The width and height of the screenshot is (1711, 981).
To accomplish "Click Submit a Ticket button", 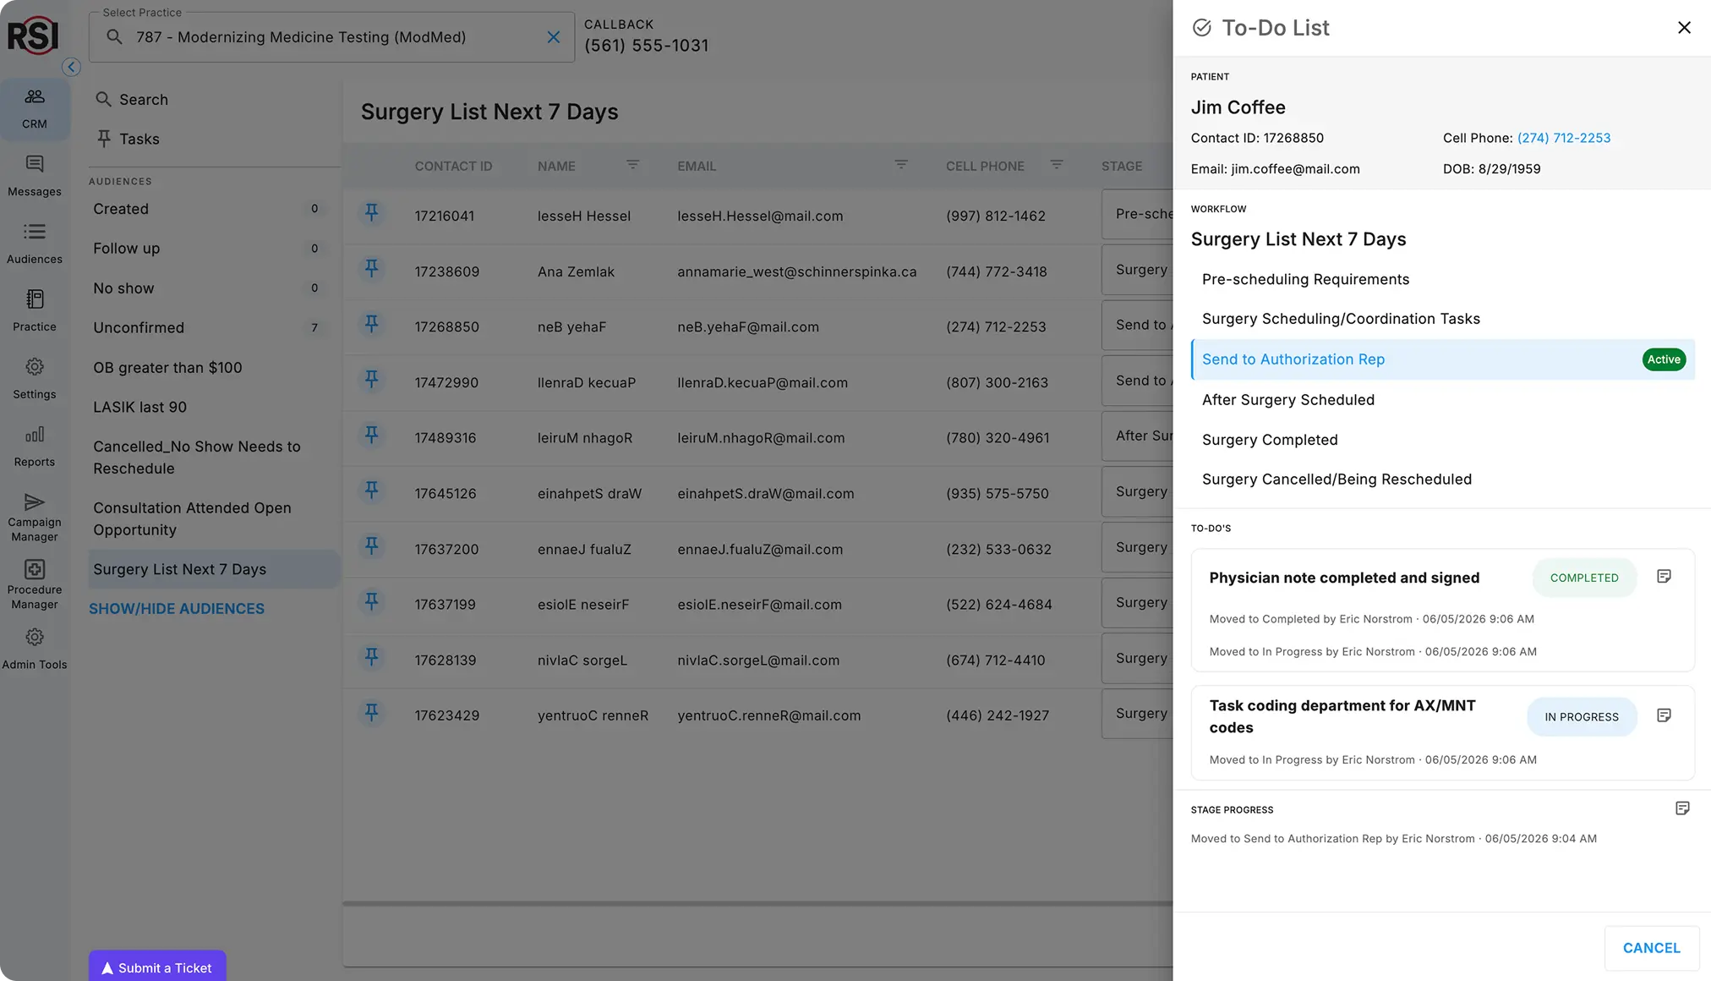I will coord(157,967).
